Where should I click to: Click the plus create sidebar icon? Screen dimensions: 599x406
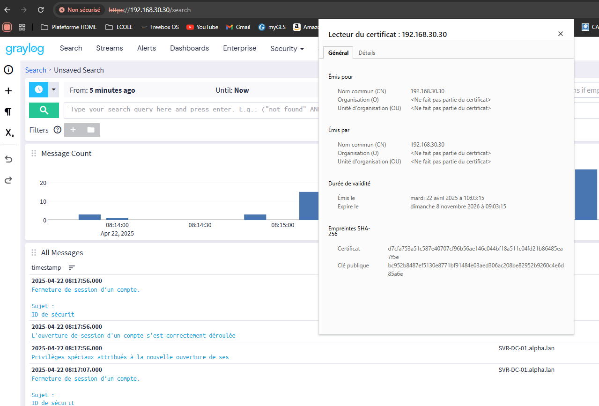(8, 91)
